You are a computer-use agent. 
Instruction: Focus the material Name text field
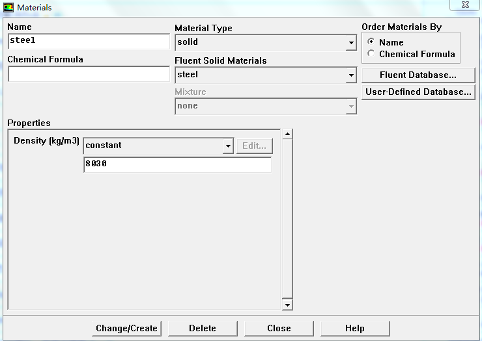point(88,41)
